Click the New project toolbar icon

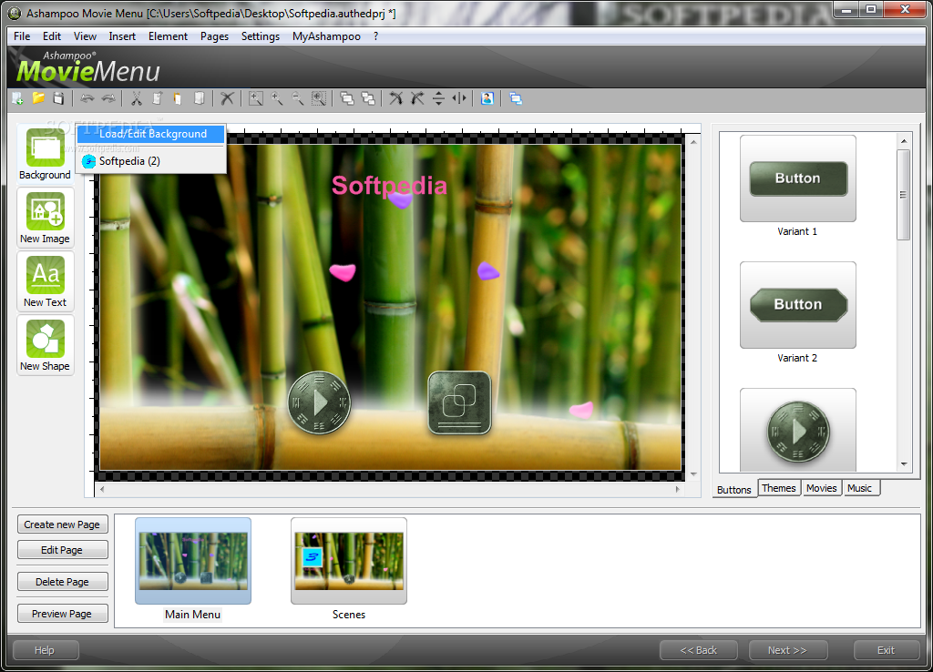click(x=18, y=98)
